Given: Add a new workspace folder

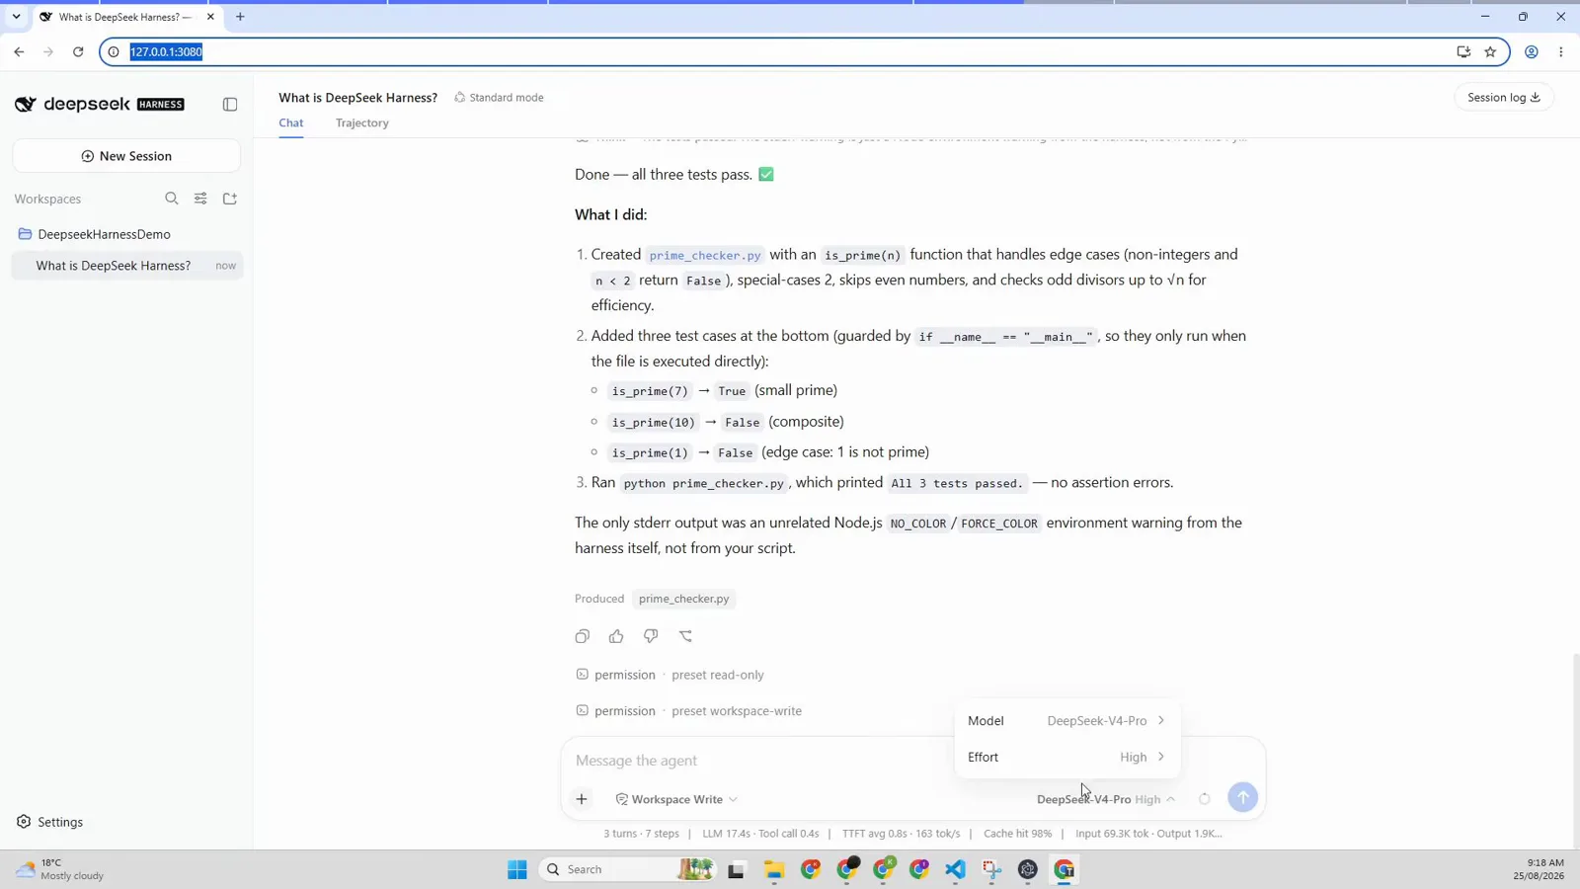Looking at the screenshot, I should pos(230,199).
